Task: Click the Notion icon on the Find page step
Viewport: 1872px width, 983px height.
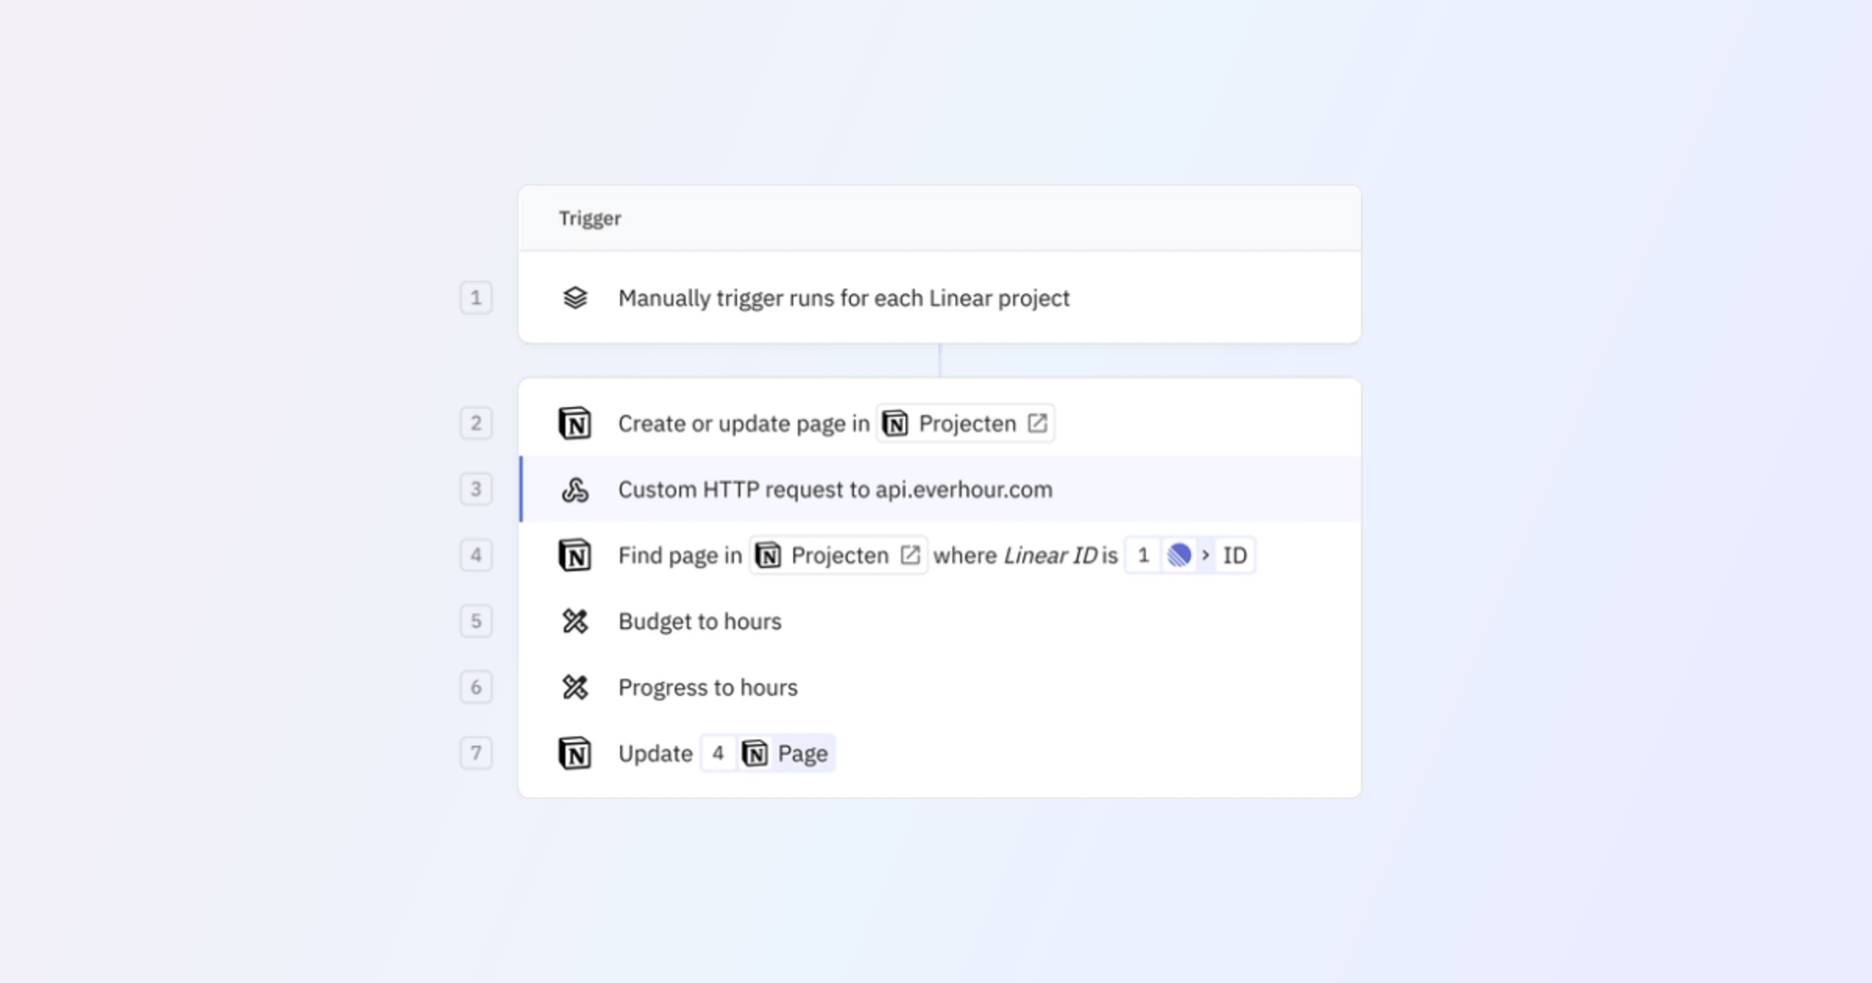Action: 575,555
